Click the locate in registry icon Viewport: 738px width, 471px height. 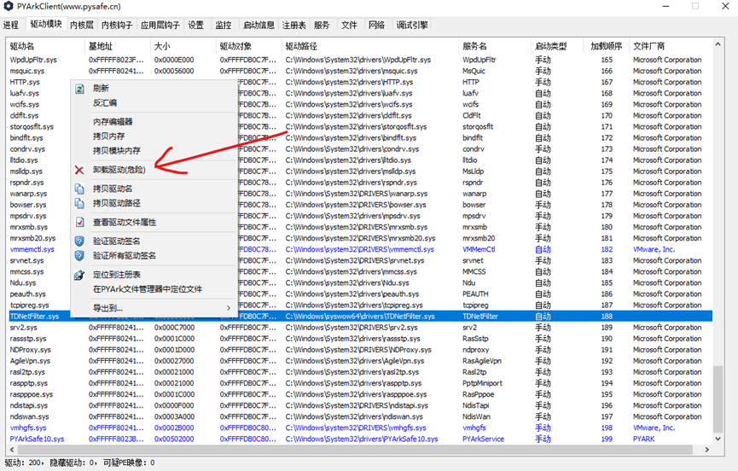tap(79, 275)
